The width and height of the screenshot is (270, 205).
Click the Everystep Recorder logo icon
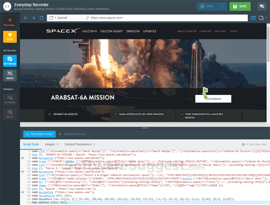pos(7,6)
